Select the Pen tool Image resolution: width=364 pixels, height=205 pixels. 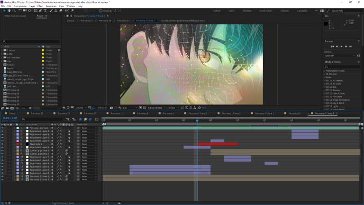click(x=40, y=11)
